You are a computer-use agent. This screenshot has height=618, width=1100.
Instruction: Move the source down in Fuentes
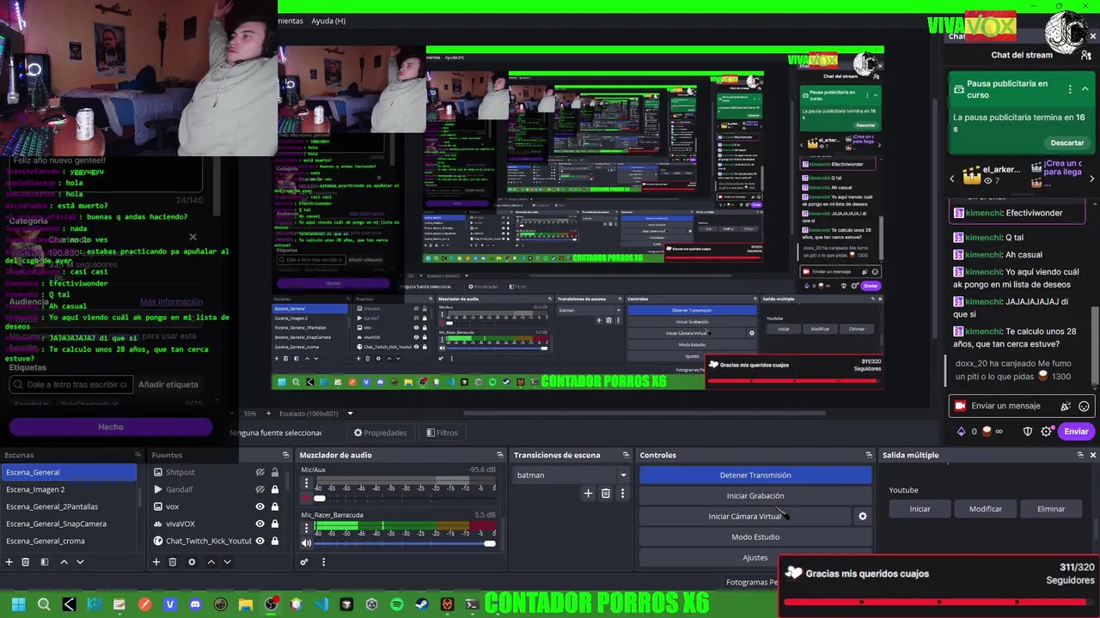(227, 561)
